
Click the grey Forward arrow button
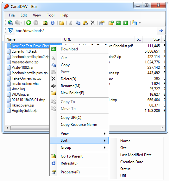point(36,23)
